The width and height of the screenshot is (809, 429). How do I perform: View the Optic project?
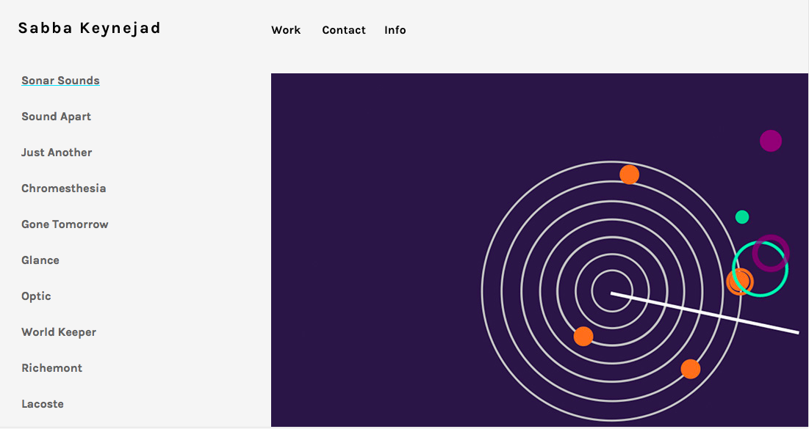(x=36, y=296)
